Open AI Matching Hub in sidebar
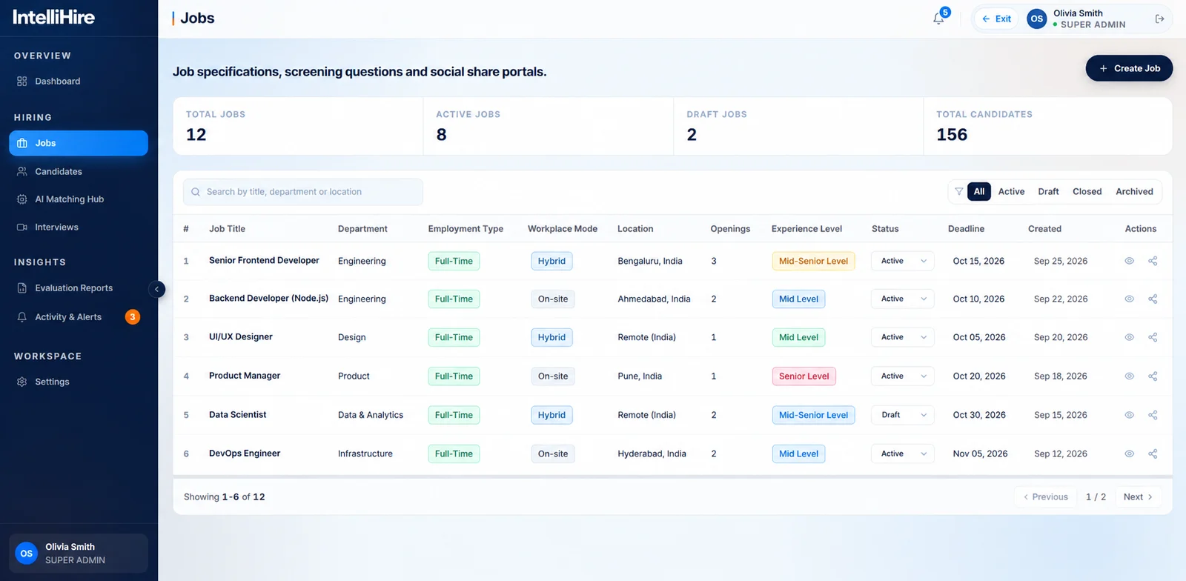Screen dimensions: 1186x581 [x=79, y=199]
